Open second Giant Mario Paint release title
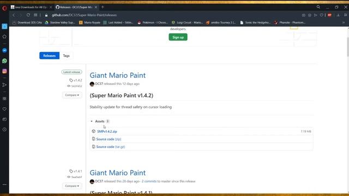The height and width of the screenshot is (196, 349). [118, 173]
